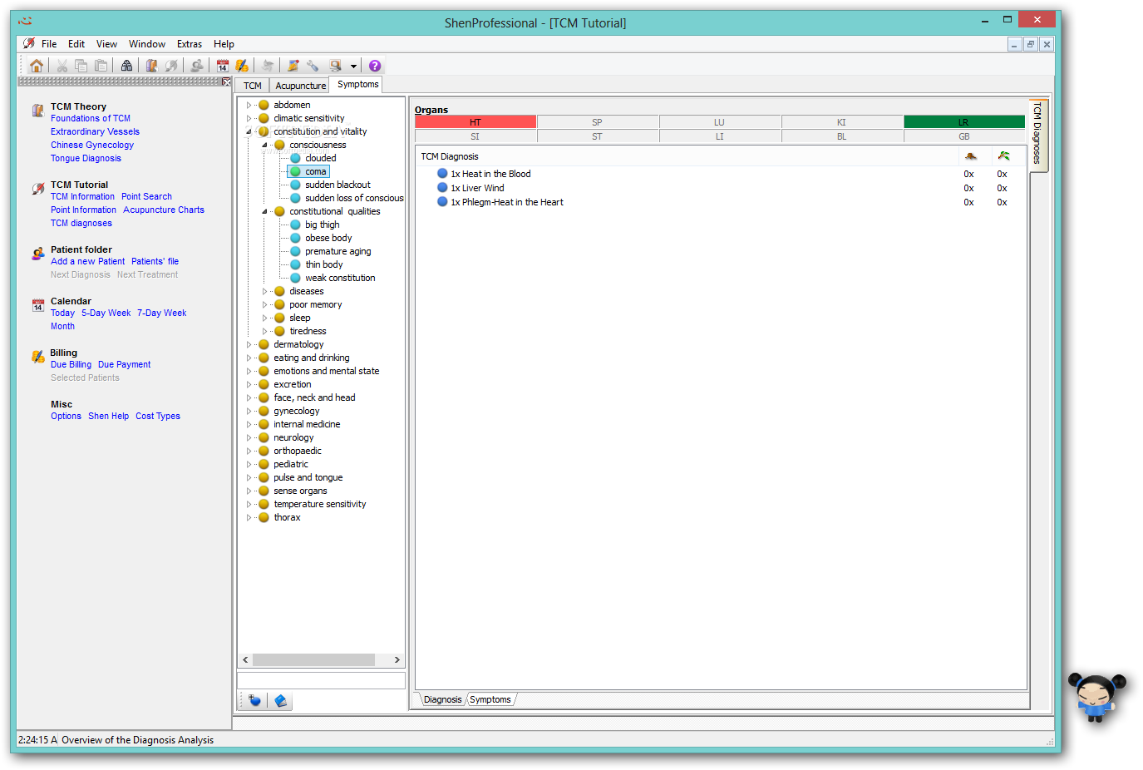Click the Pucca mascot desktop character

click(1096, 697)
